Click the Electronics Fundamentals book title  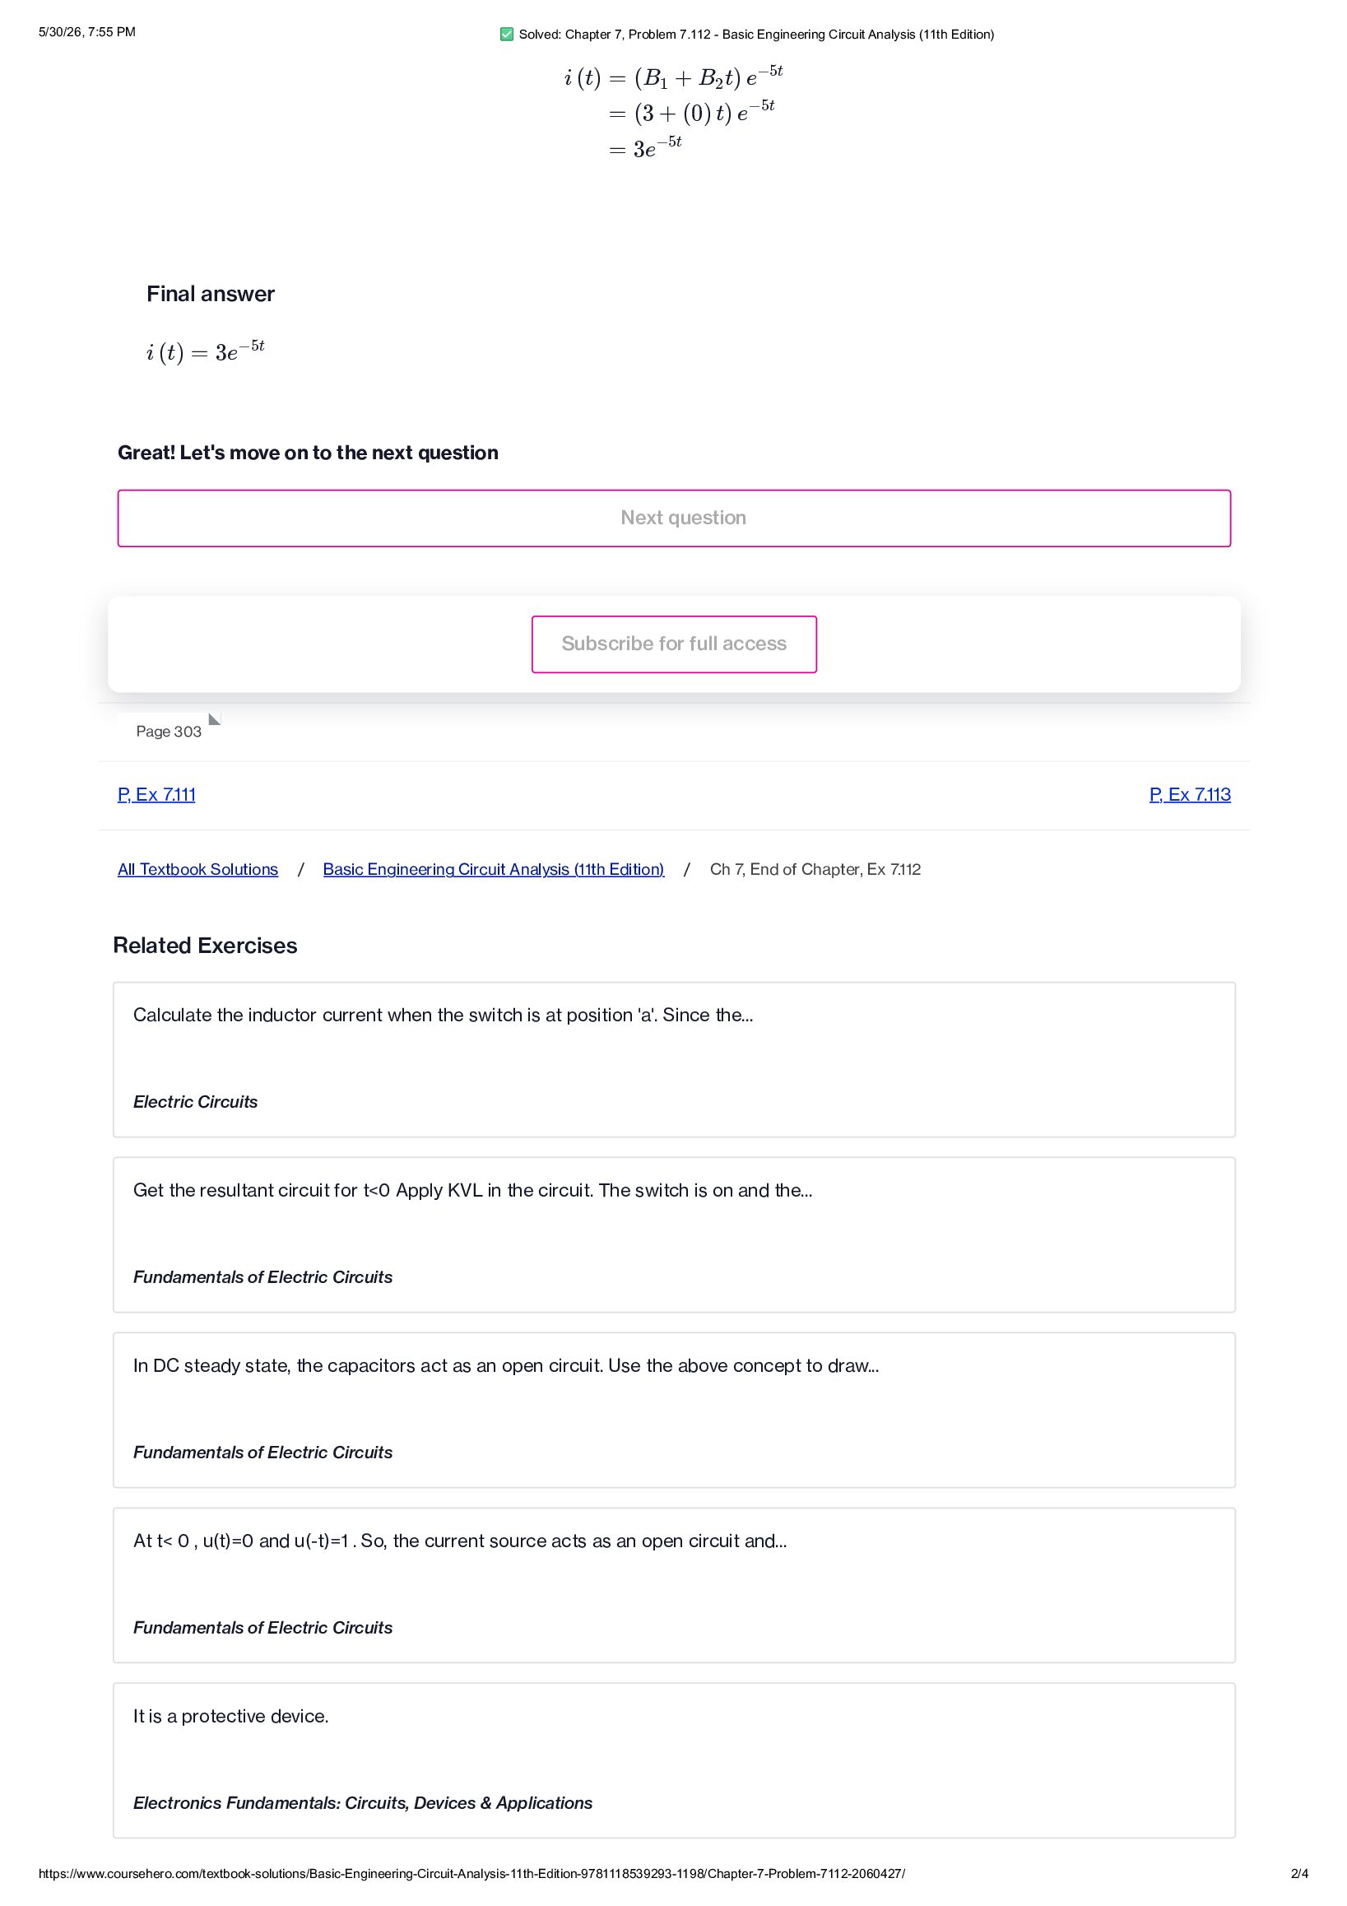point(363,1803)
